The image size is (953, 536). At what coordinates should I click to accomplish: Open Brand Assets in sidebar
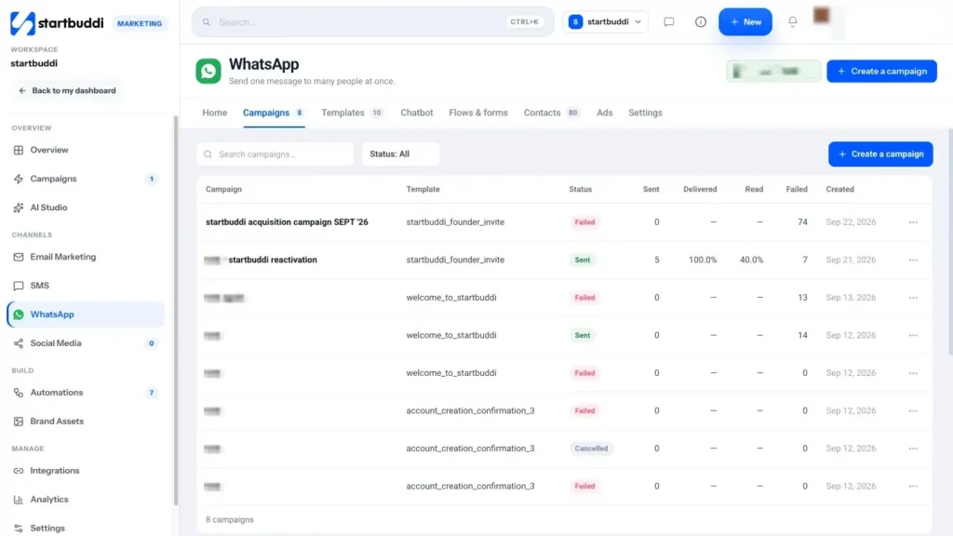(86, 422)
